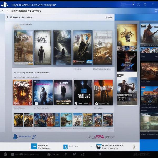Open the last red vehicles thumbnail, third row

108,120
